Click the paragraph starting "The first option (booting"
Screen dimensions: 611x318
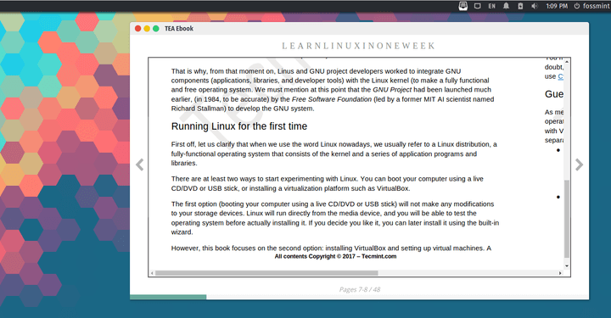(x=335, y=218)
